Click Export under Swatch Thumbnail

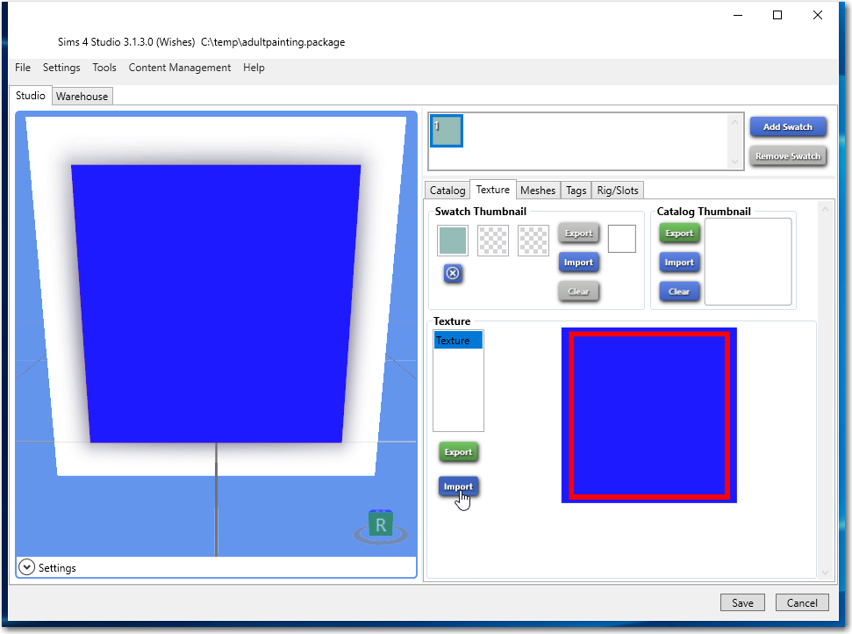point(579,234)
